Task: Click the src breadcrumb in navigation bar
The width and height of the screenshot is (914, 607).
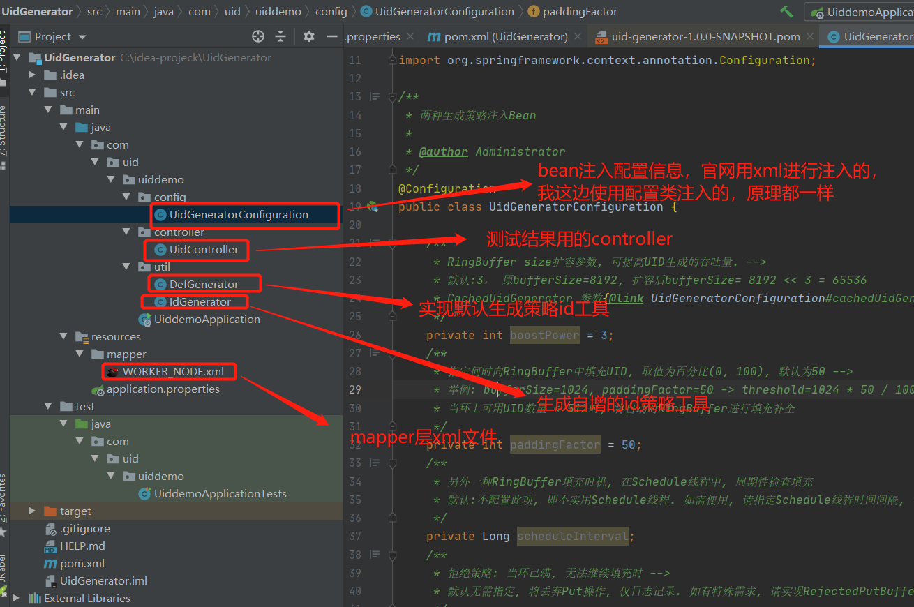Action: 94,12
